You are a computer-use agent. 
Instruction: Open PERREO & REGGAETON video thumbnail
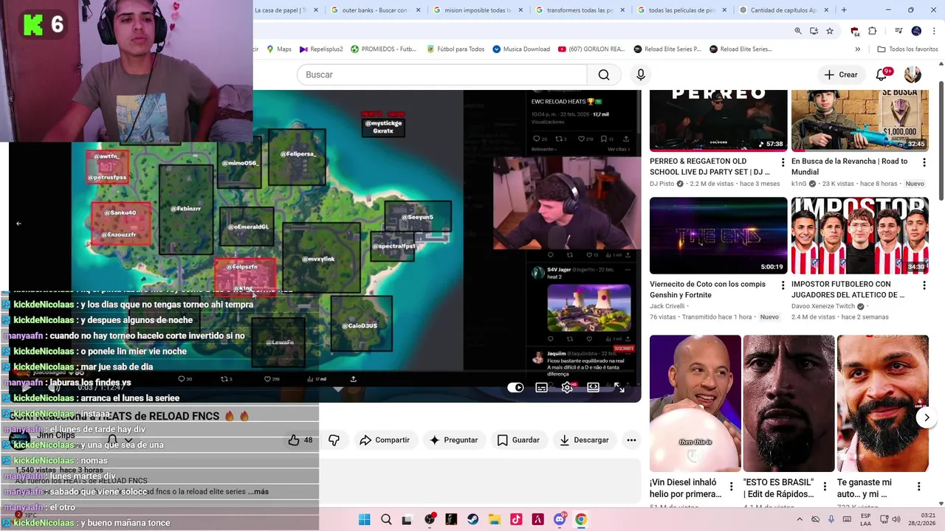coord(718,120)
